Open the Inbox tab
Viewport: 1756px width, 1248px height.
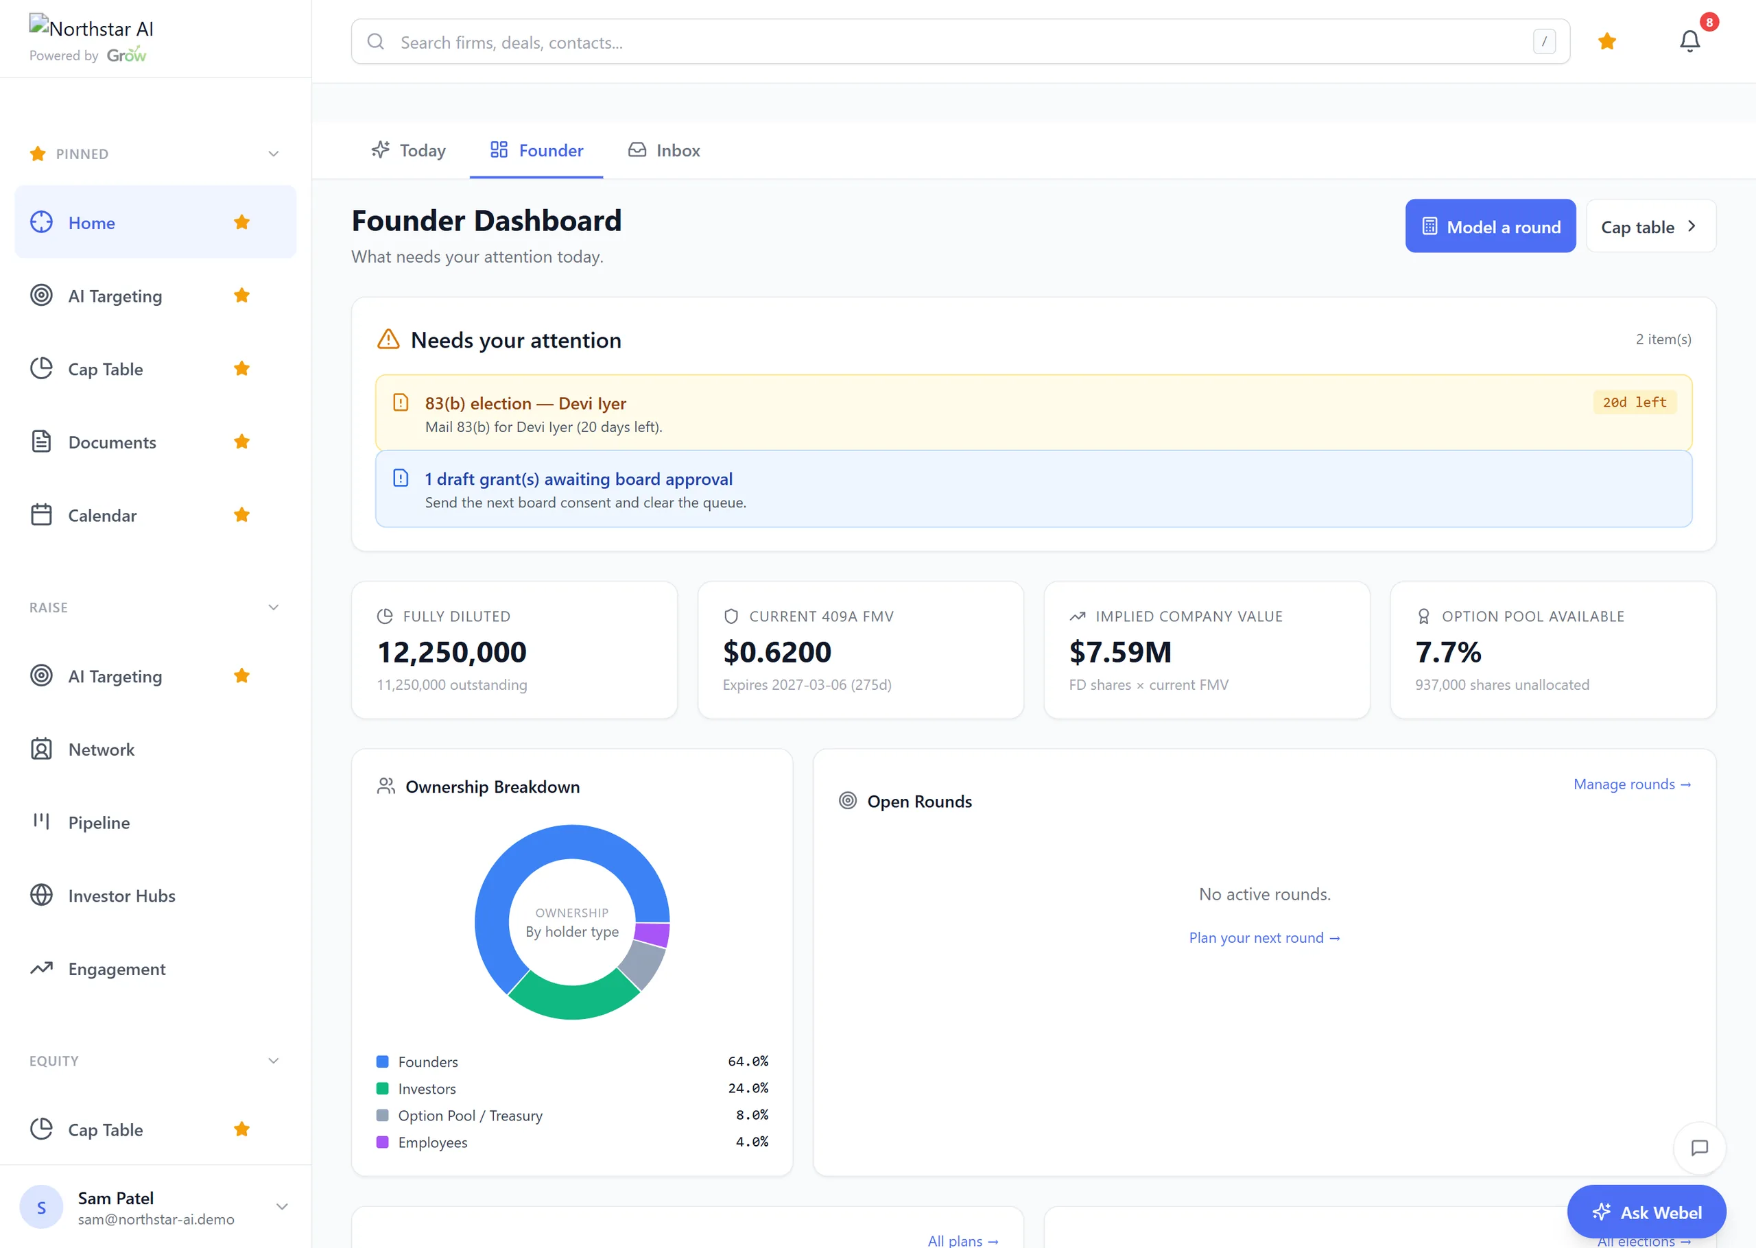(664, 151)
